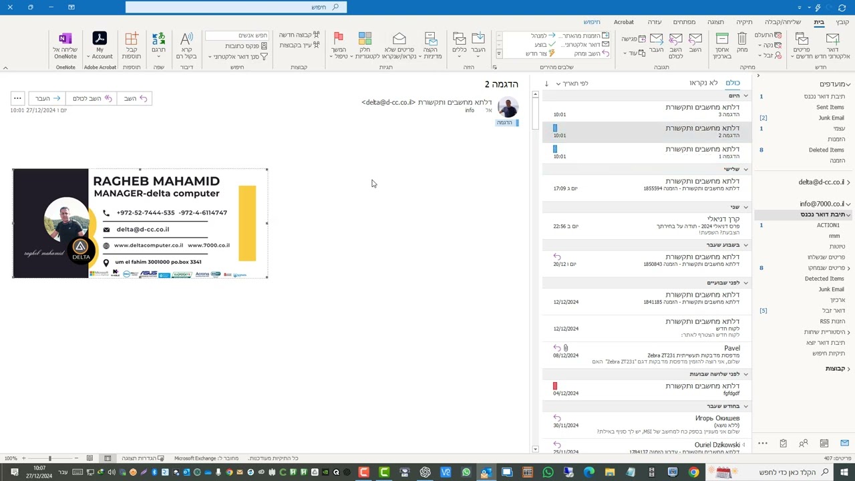The width and height of the screenshot is (855, 481).
Task: Click the top search (חיפוש) box
Action: pos(236,7)
